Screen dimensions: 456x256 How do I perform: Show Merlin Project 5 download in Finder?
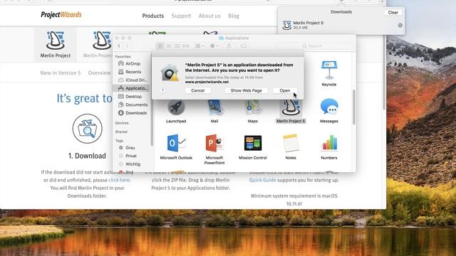click(x=400, y=26)
